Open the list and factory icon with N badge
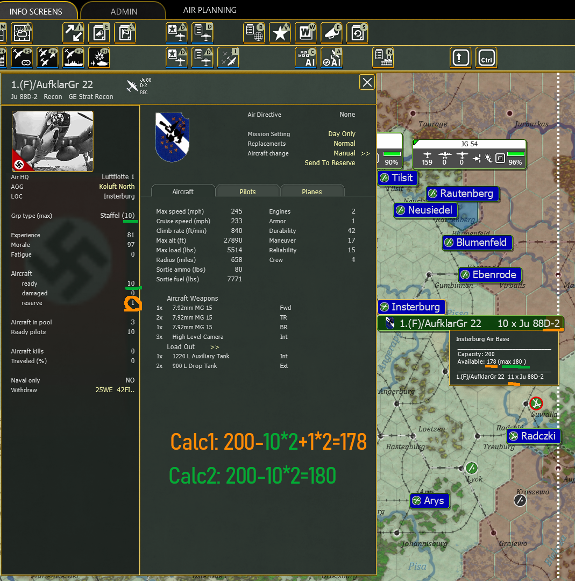Screen dimensions: 575x581 [x=383, y=58]
